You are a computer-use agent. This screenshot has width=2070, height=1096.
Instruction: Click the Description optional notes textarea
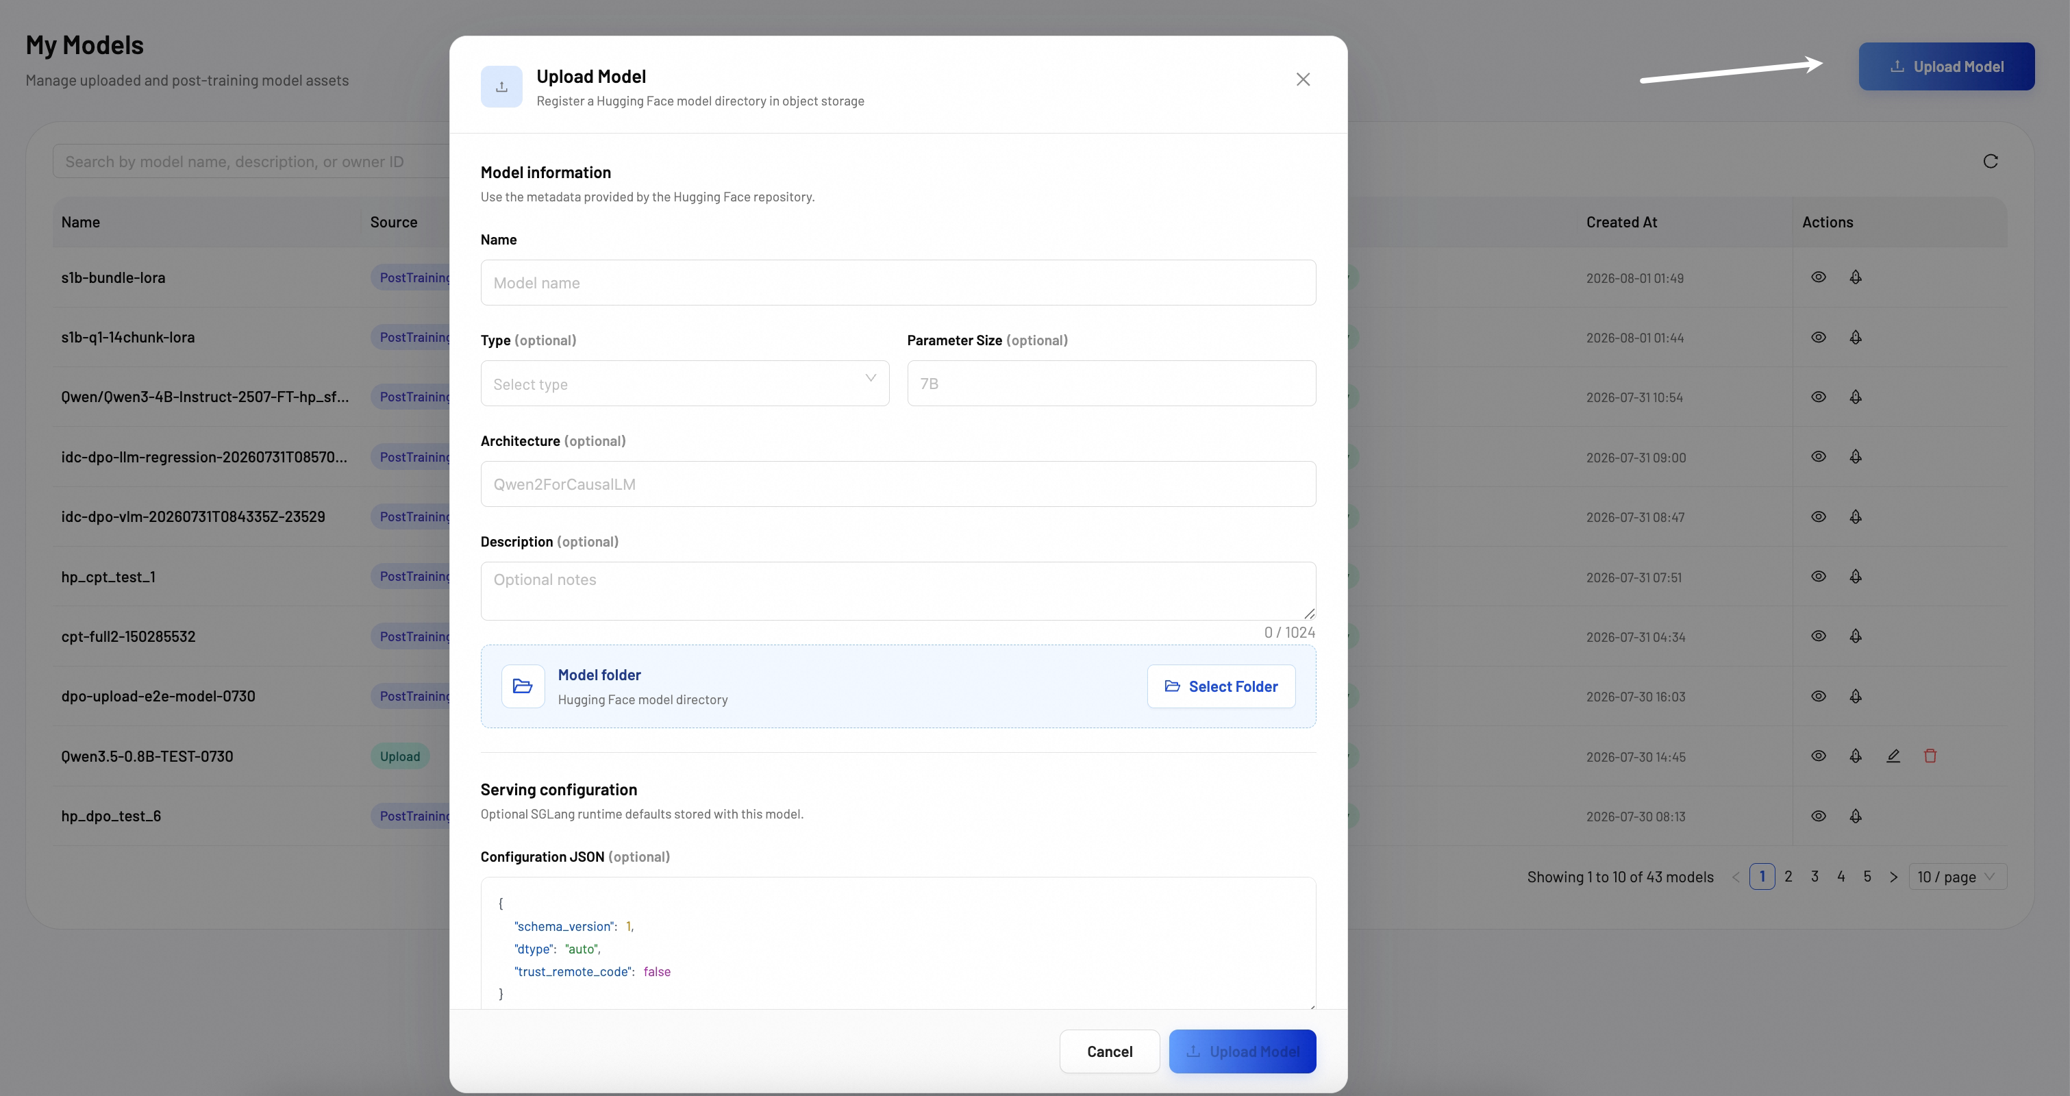coord(897,590)
